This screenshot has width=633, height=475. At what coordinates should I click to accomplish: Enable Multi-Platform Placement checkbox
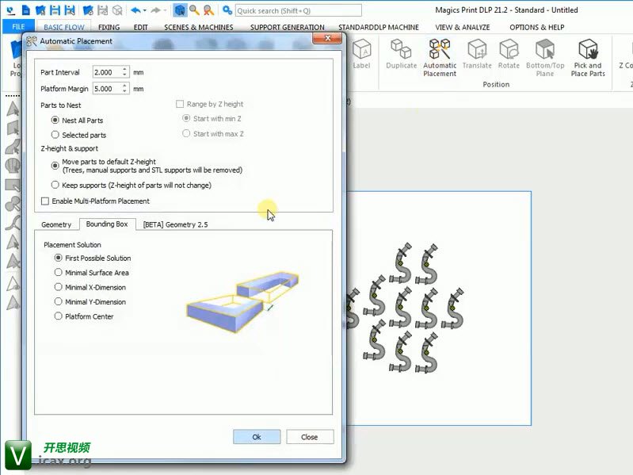45,201
